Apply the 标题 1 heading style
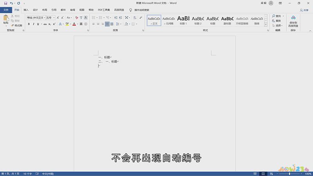This screenshot has width=313, height=176. tap(183, 20)
